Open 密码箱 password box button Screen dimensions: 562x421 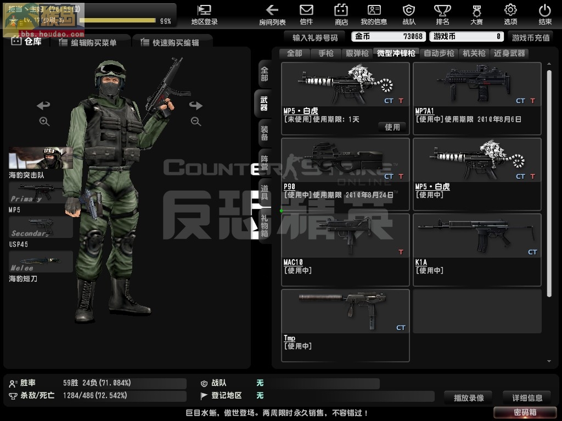[x=525, y=412]
